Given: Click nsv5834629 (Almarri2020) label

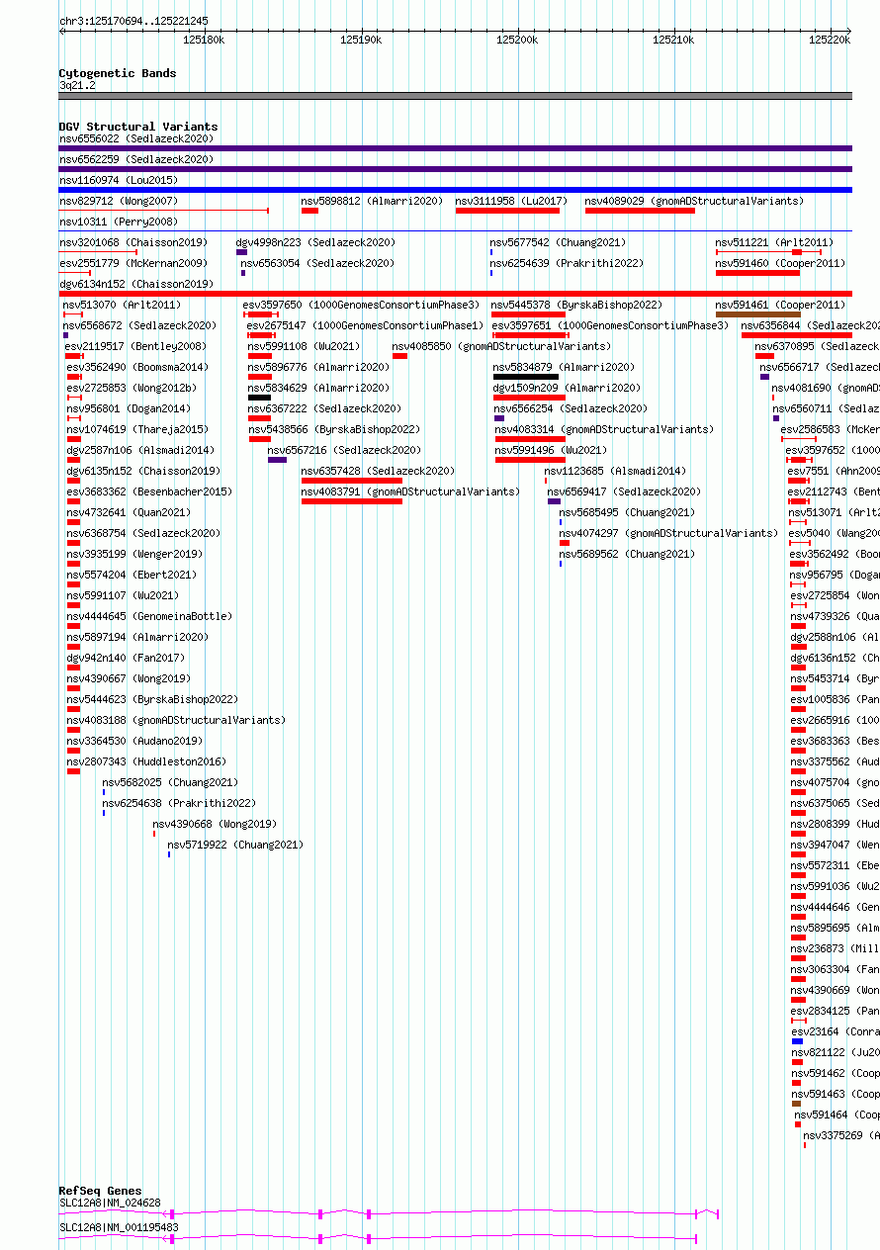Looking at the screenshot, I should [x=318, y=388].
